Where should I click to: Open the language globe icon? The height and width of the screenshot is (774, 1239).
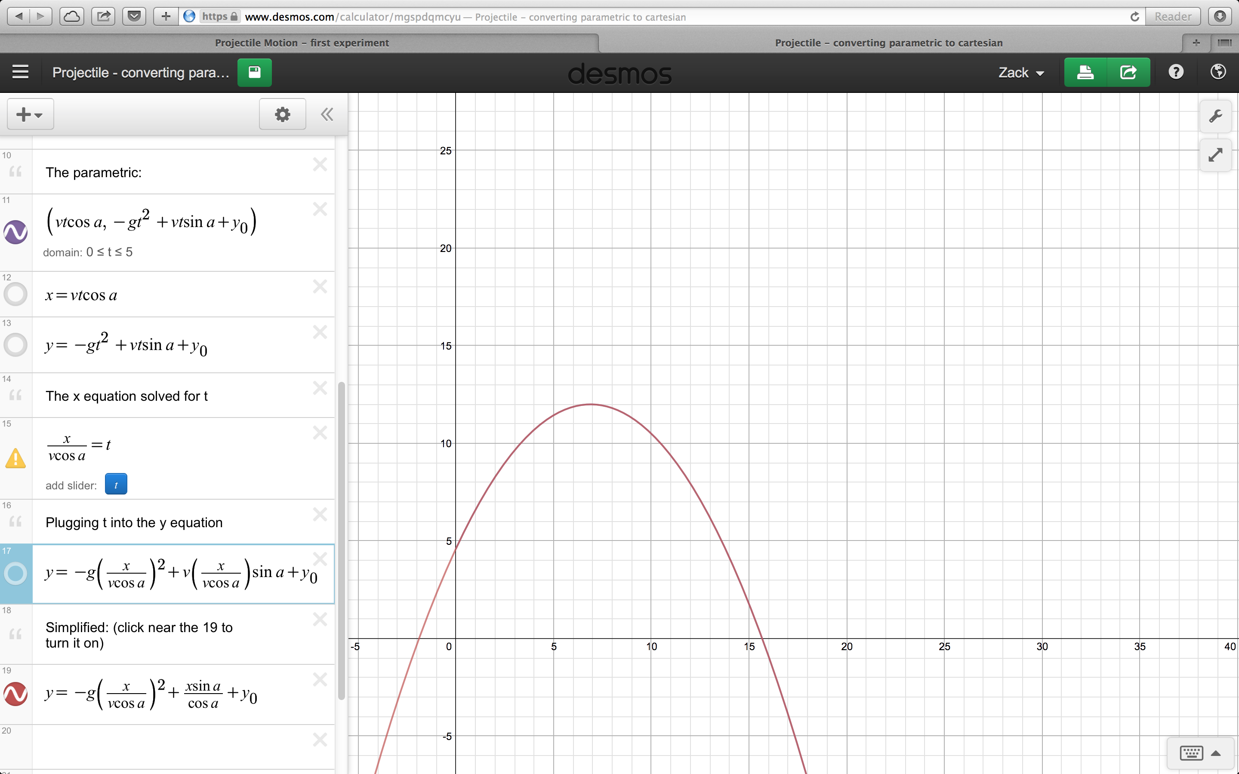coord(1217,72)
